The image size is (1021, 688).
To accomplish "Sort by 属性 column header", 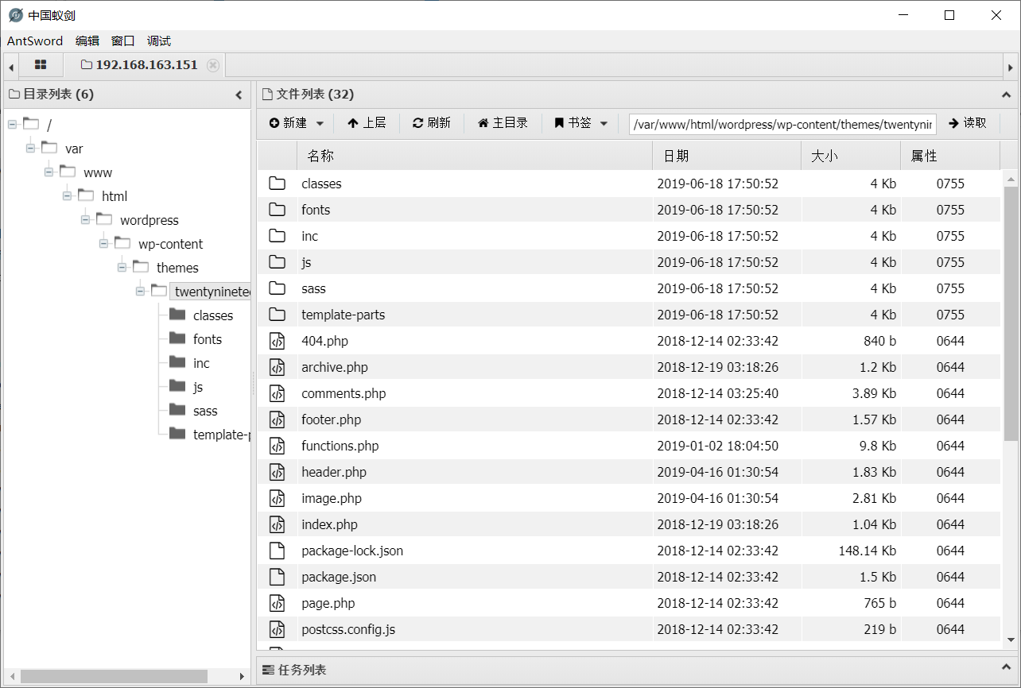I will click(950, 157).
